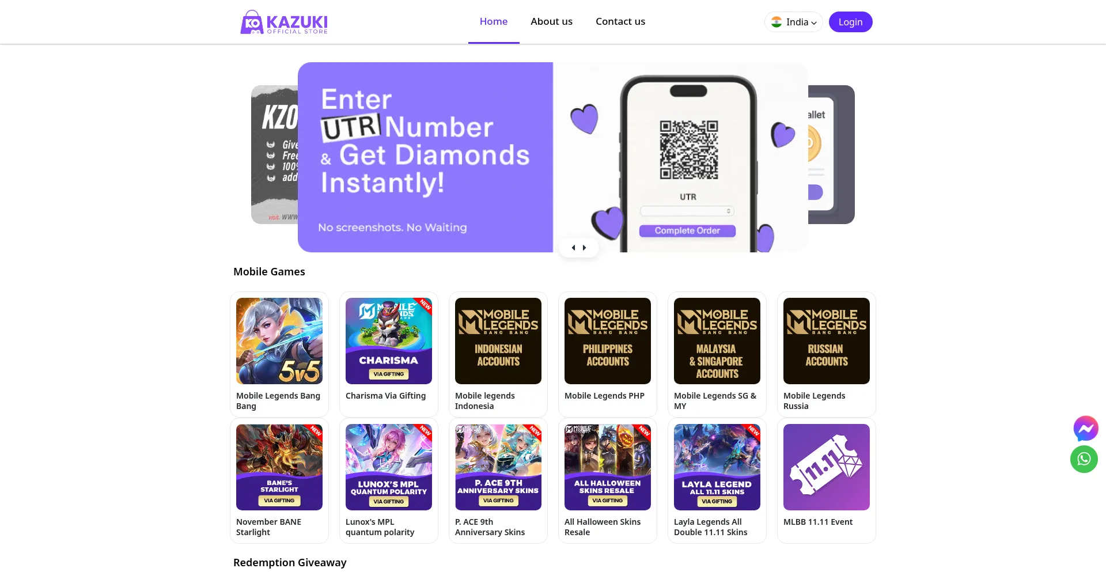The width and height of the screenshot is (1106, 572).
Task: Open the WhatsApp chat icon
Action: [1084, 459]
